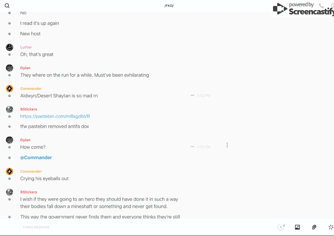Toggle the 1d message timer
This screenshot has height=236, width=334.
281,227
